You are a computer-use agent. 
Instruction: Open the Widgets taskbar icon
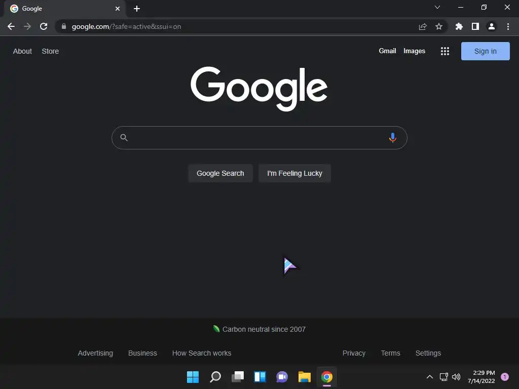(260, 377)
